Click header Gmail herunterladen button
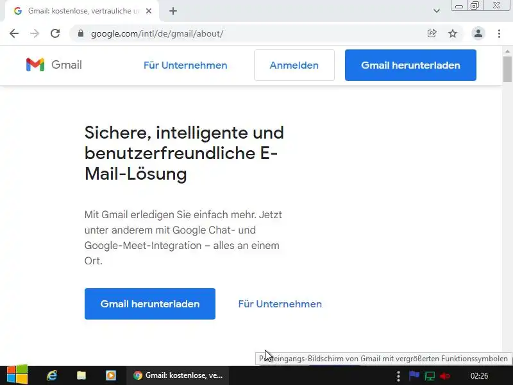The image size is (513, 385). [410, 65]
